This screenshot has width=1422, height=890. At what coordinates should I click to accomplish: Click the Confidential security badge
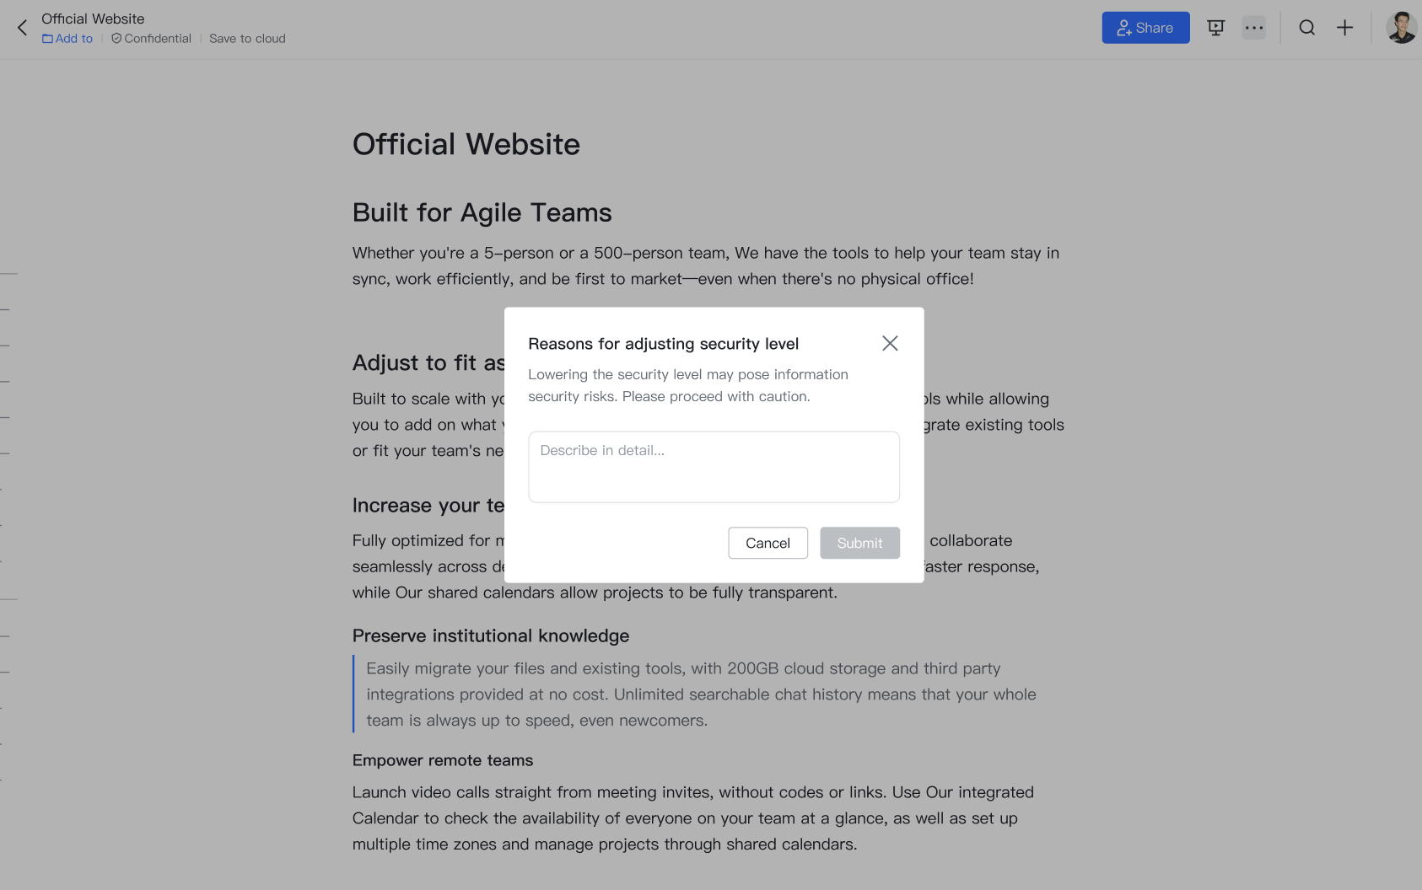[151, 38]
